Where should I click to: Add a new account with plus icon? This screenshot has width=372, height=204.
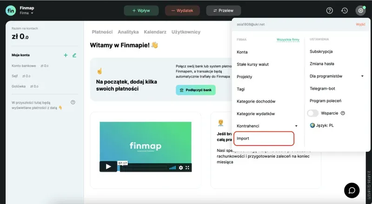pyautogui.click(x=66, y=55)
